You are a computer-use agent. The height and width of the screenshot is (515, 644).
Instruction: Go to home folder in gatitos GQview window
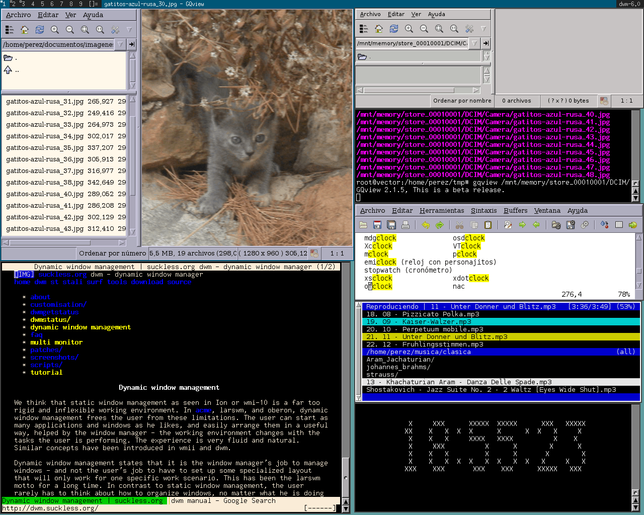tap(25, 30)
